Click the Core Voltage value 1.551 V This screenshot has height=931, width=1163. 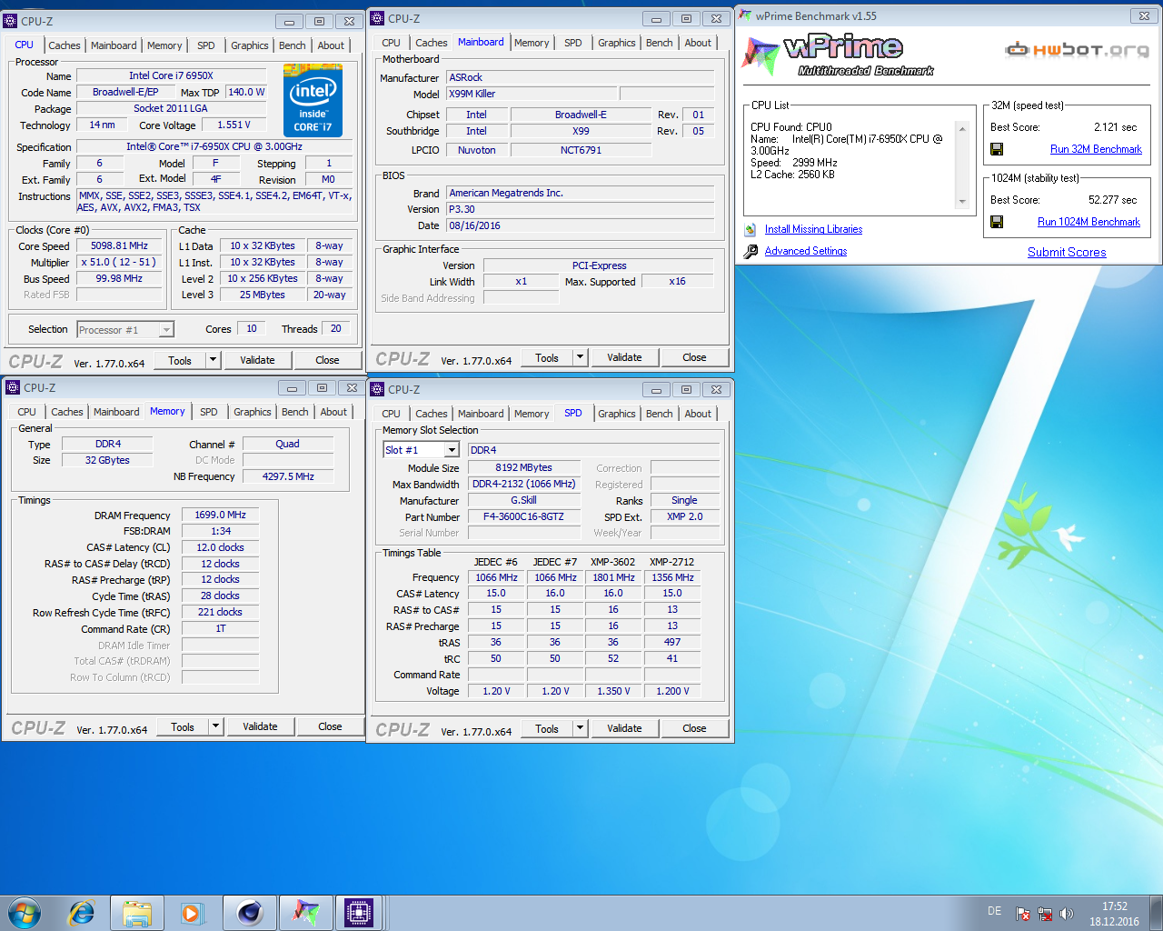[x=234, y=125]
